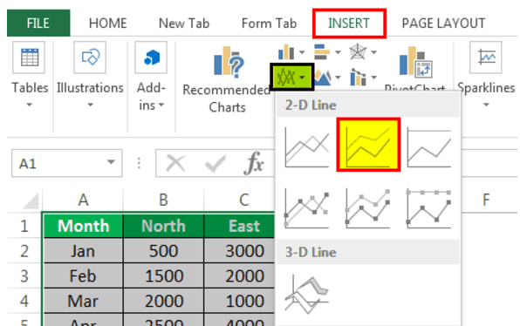Click the Sparklines icon
Viewport: 520px width, 326px height.
[485, 58]
